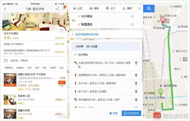Click the 收藏 favorite button
This screenshot has height=121, width=190.
[x=113, y=113]
